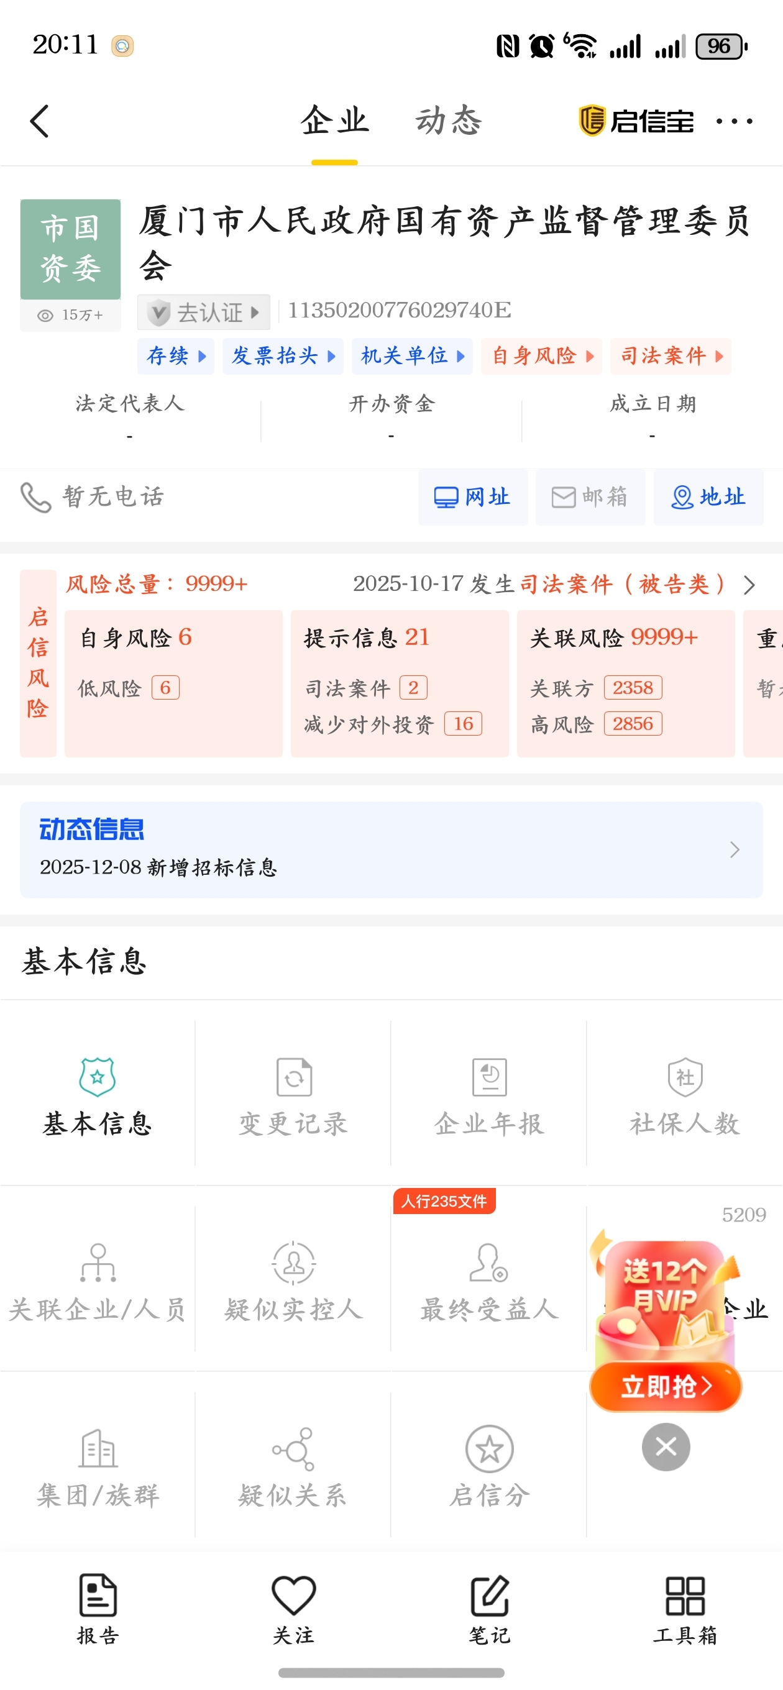Select credit code 11350200776029740E
Viewport: 783px width, 1690px height.
click(x=399, y=310)
